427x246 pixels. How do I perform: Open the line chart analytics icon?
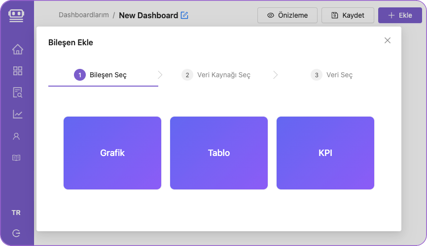point(17,114)
